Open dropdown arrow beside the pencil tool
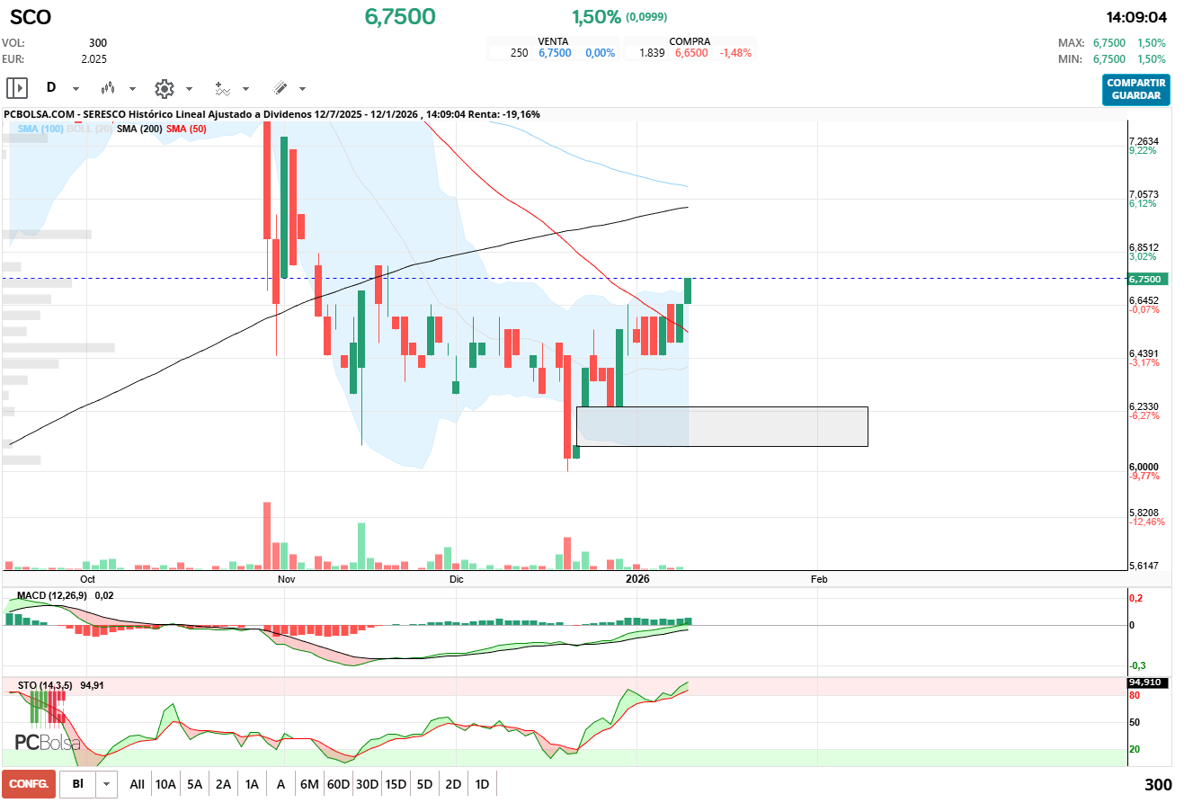The width and height of the screenshot is (1184, 803). pos(302,89)
